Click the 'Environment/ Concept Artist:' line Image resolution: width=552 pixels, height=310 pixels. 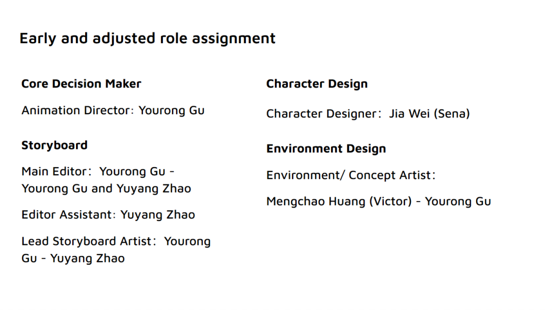coord(351,175)
